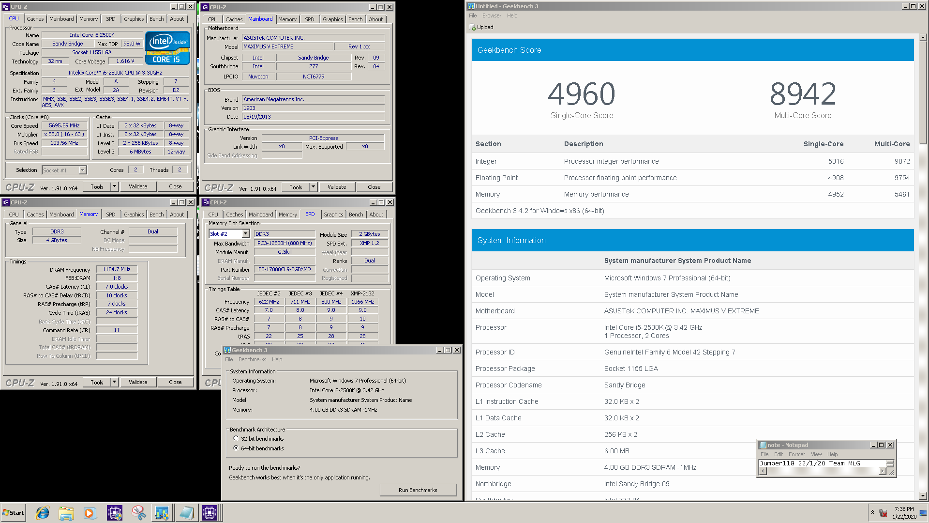Image resolution: width=929 pixels, height=523 pixels.
Task: Click the Model MAXIMUS V EXTREME field
Action: (x=287, y=46)
